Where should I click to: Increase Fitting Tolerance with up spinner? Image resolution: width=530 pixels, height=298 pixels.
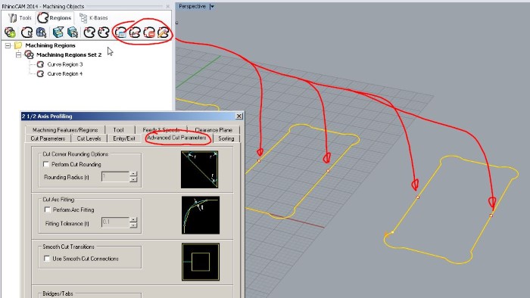pos(133,219)
